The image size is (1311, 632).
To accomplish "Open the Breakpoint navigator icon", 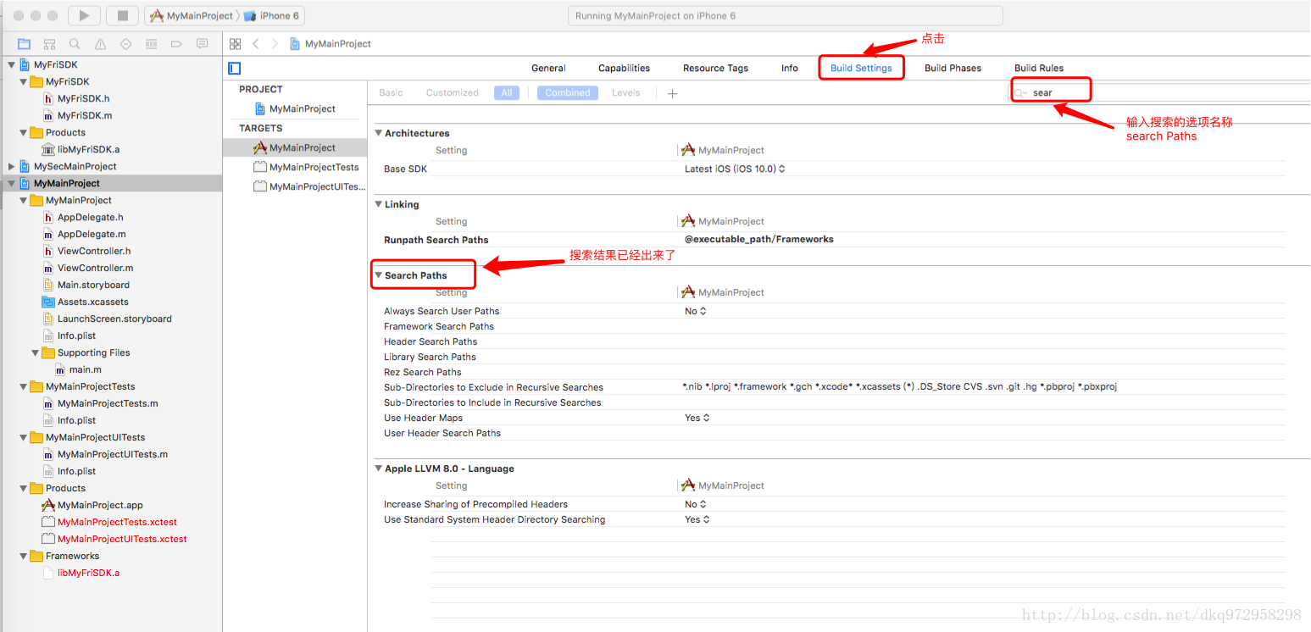I will tap(176, 43).
